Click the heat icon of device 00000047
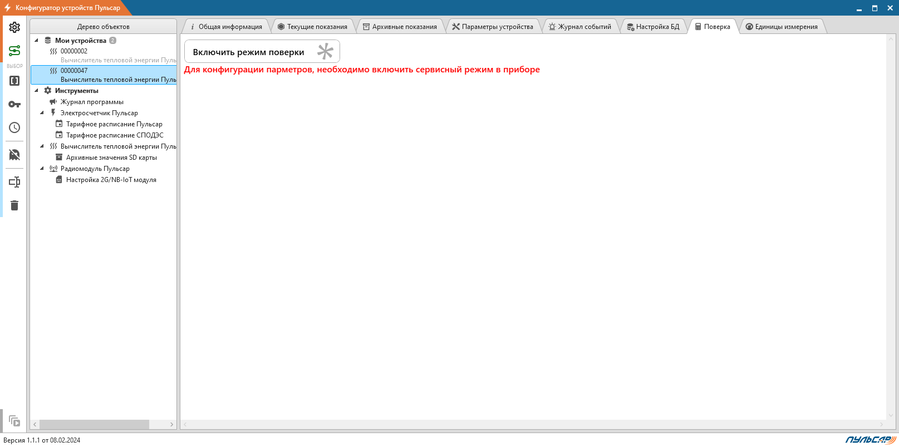The height and width of the screenshot is (447, 899). click(53, 71)
